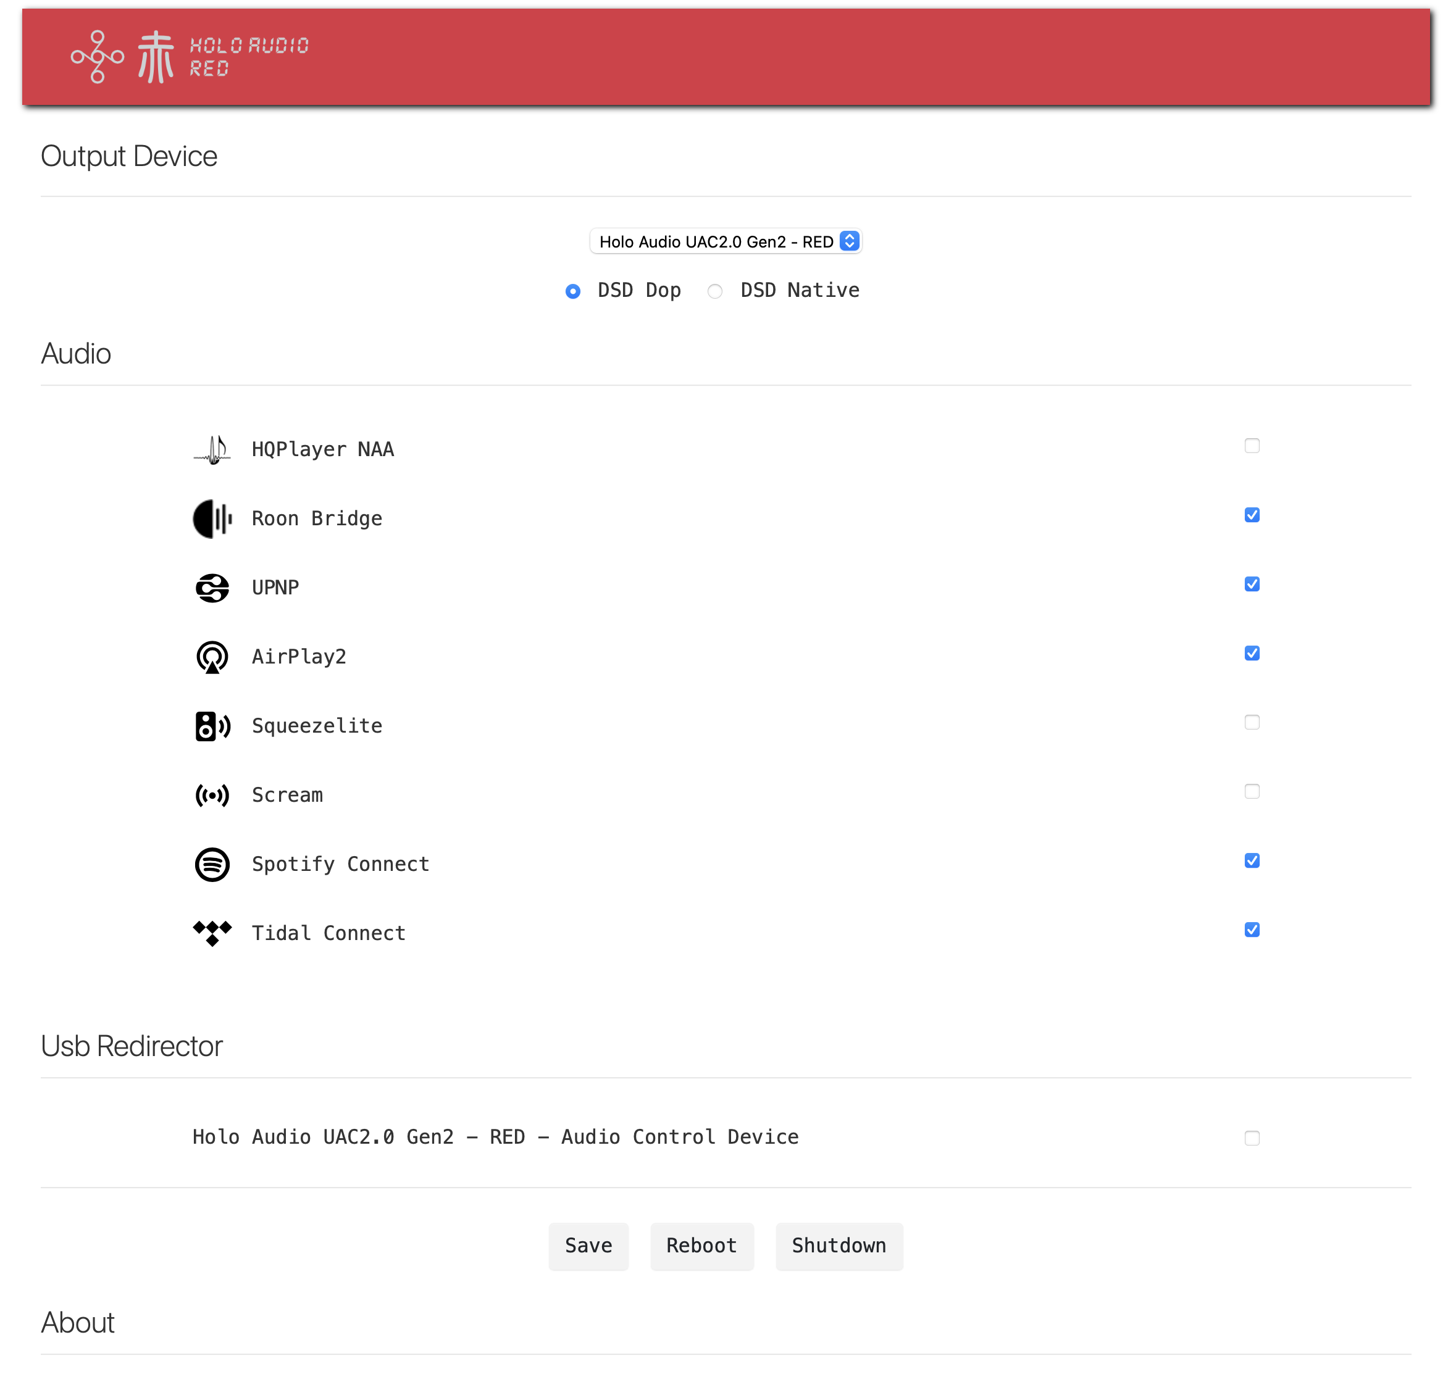1456x1390 pixels.
Task: Click the Roon Bridge icon
Action: (x=212, y=518)
